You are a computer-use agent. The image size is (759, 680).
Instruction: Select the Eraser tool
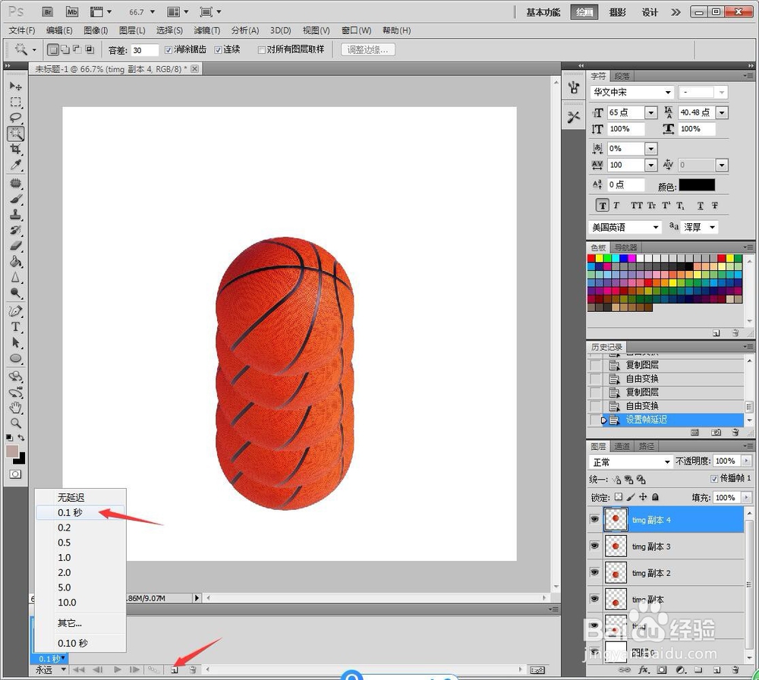(15, 246)
